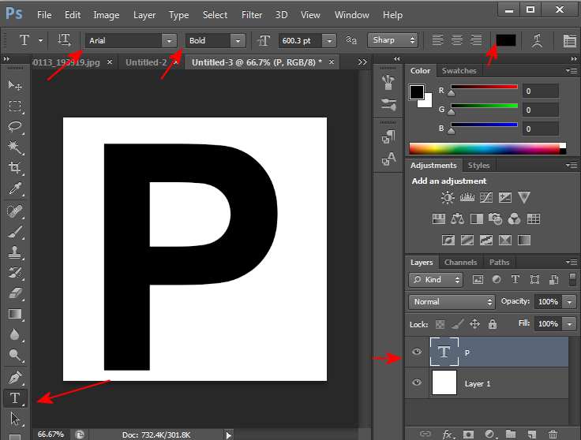Hide Layer 1 visibility

tap(417, 383)
